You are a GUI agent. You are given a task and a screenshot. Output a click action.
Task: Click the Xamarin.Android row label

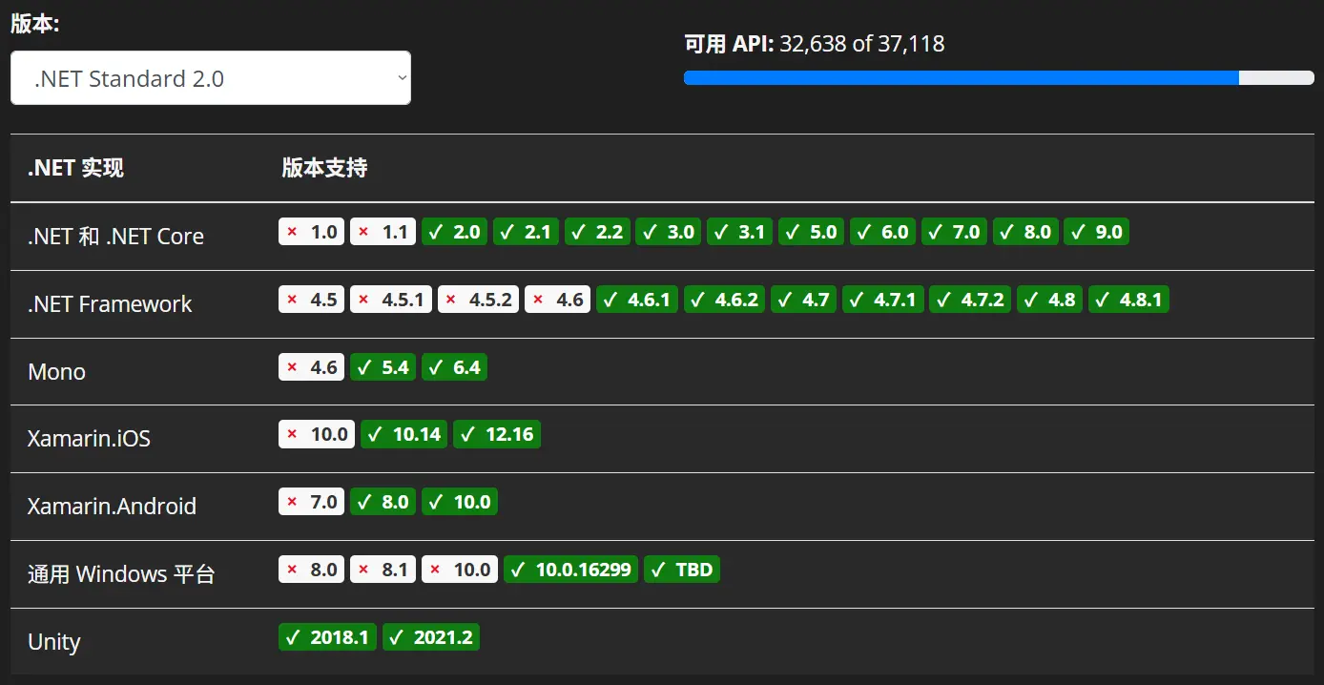coord(112,507)
